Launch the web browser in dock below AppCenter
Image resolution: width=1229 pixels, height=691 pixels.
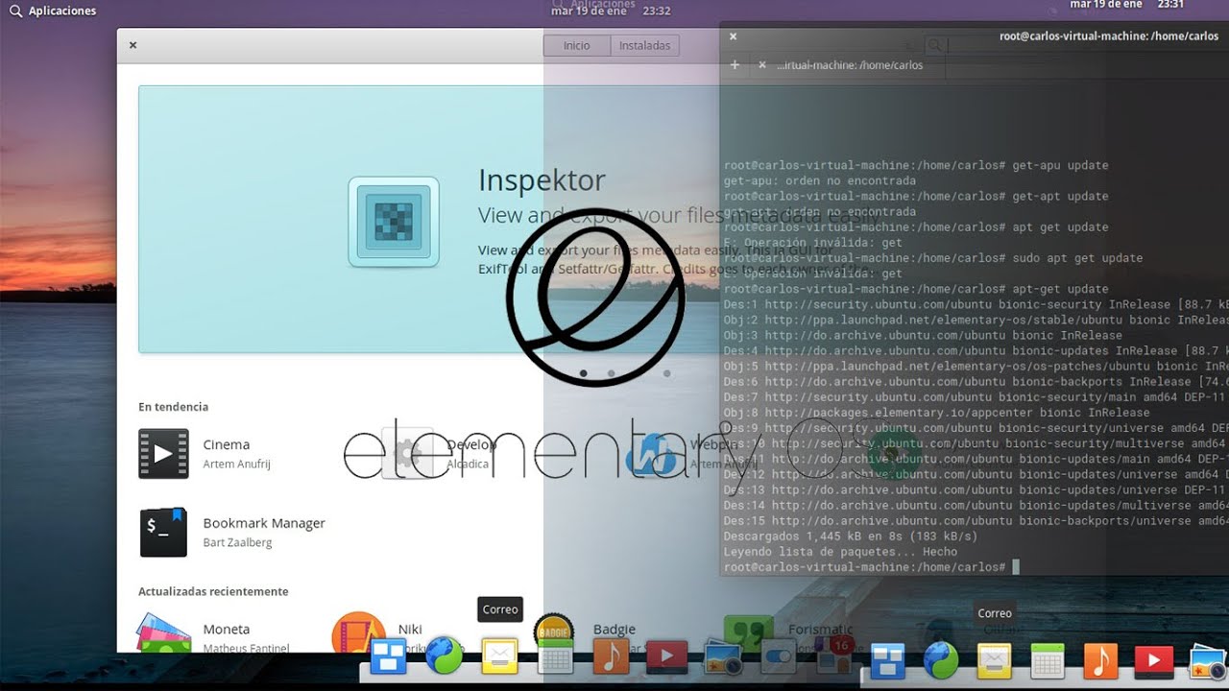click(444, 655)
